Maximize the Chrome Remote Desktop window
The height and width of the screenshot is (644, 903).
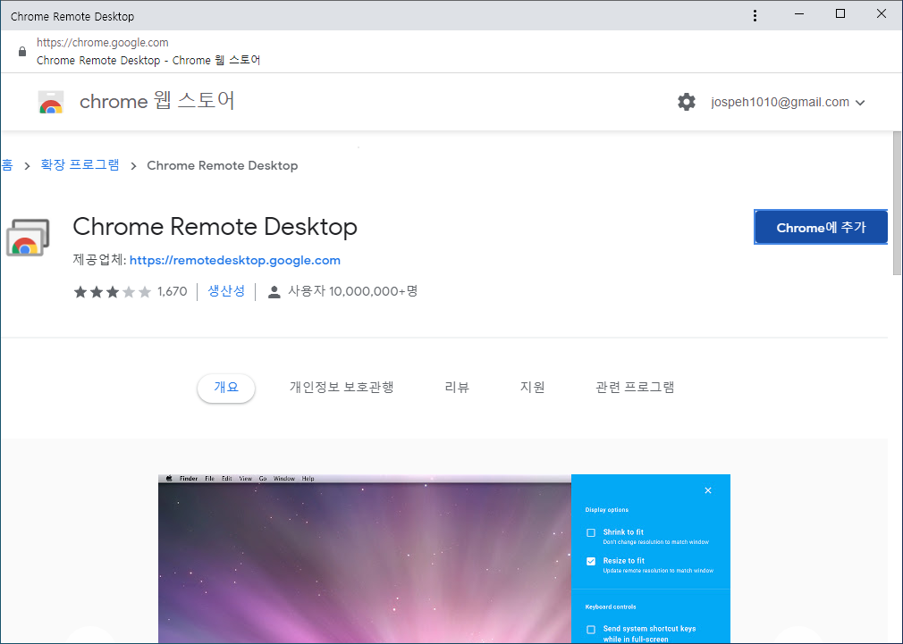click(840, 13)
